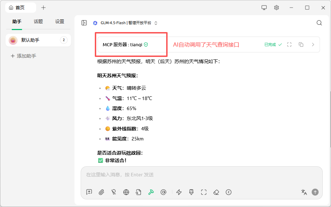Expand the input box with the fullscreen brackets icon

coord(203,192)
